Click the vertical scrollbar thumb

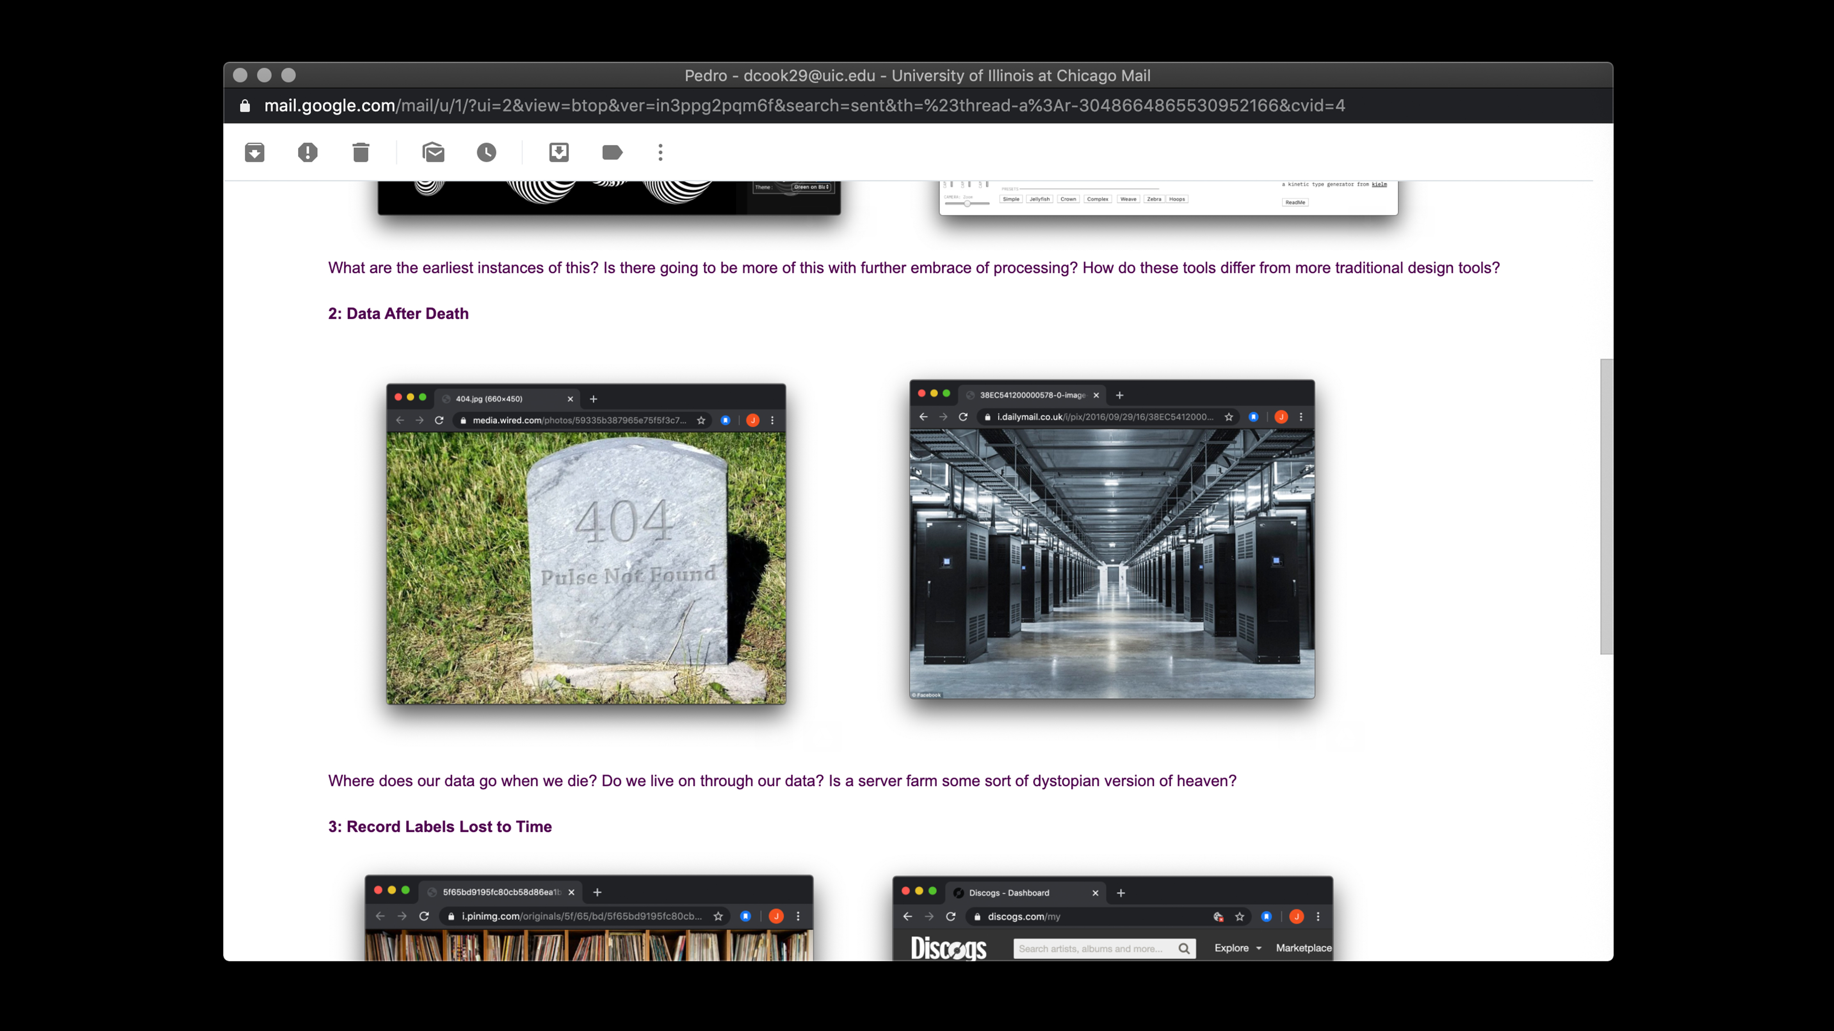tap(1606, 506)
